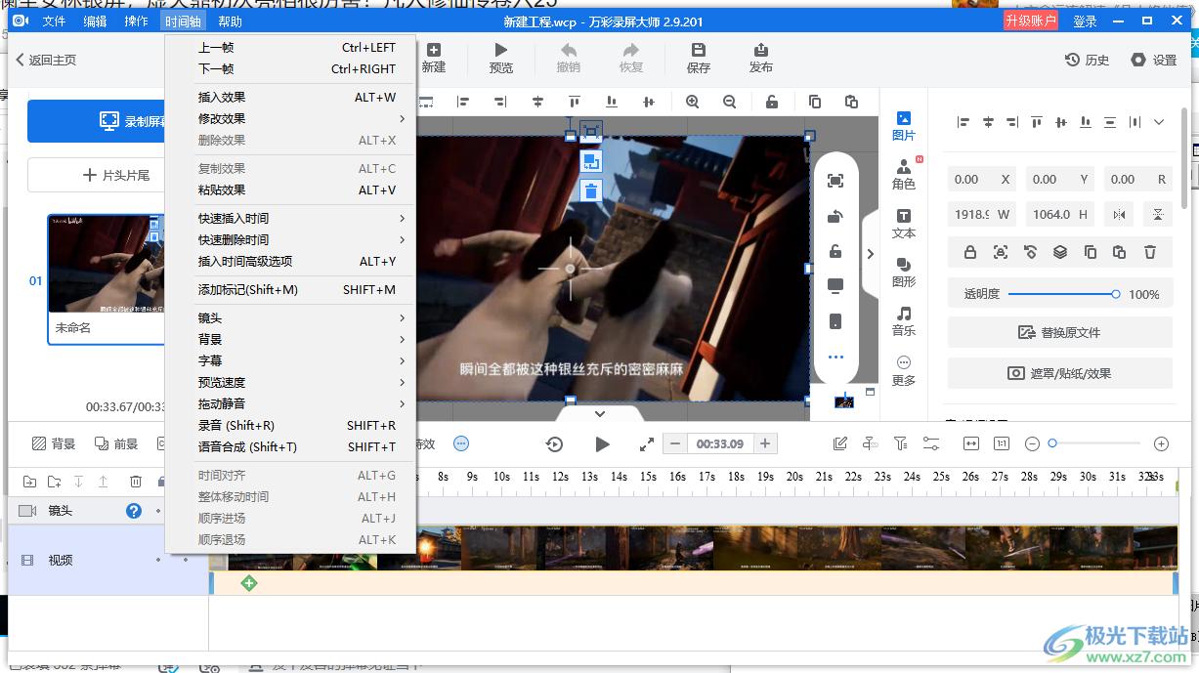
Task: Click the 保存 (Save) toolbar icon
Action: [x=698, y=58]
